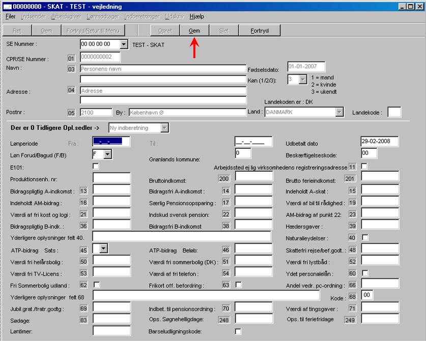Open the Løn Forud/Bagud dropdown
Image resolution: width=426 pixels, height=341 pixels.
click(x=107, y=153)
